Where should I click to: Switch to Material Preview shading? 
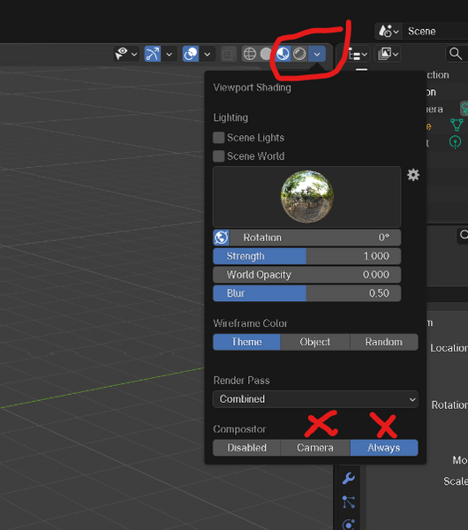(283, 54)
